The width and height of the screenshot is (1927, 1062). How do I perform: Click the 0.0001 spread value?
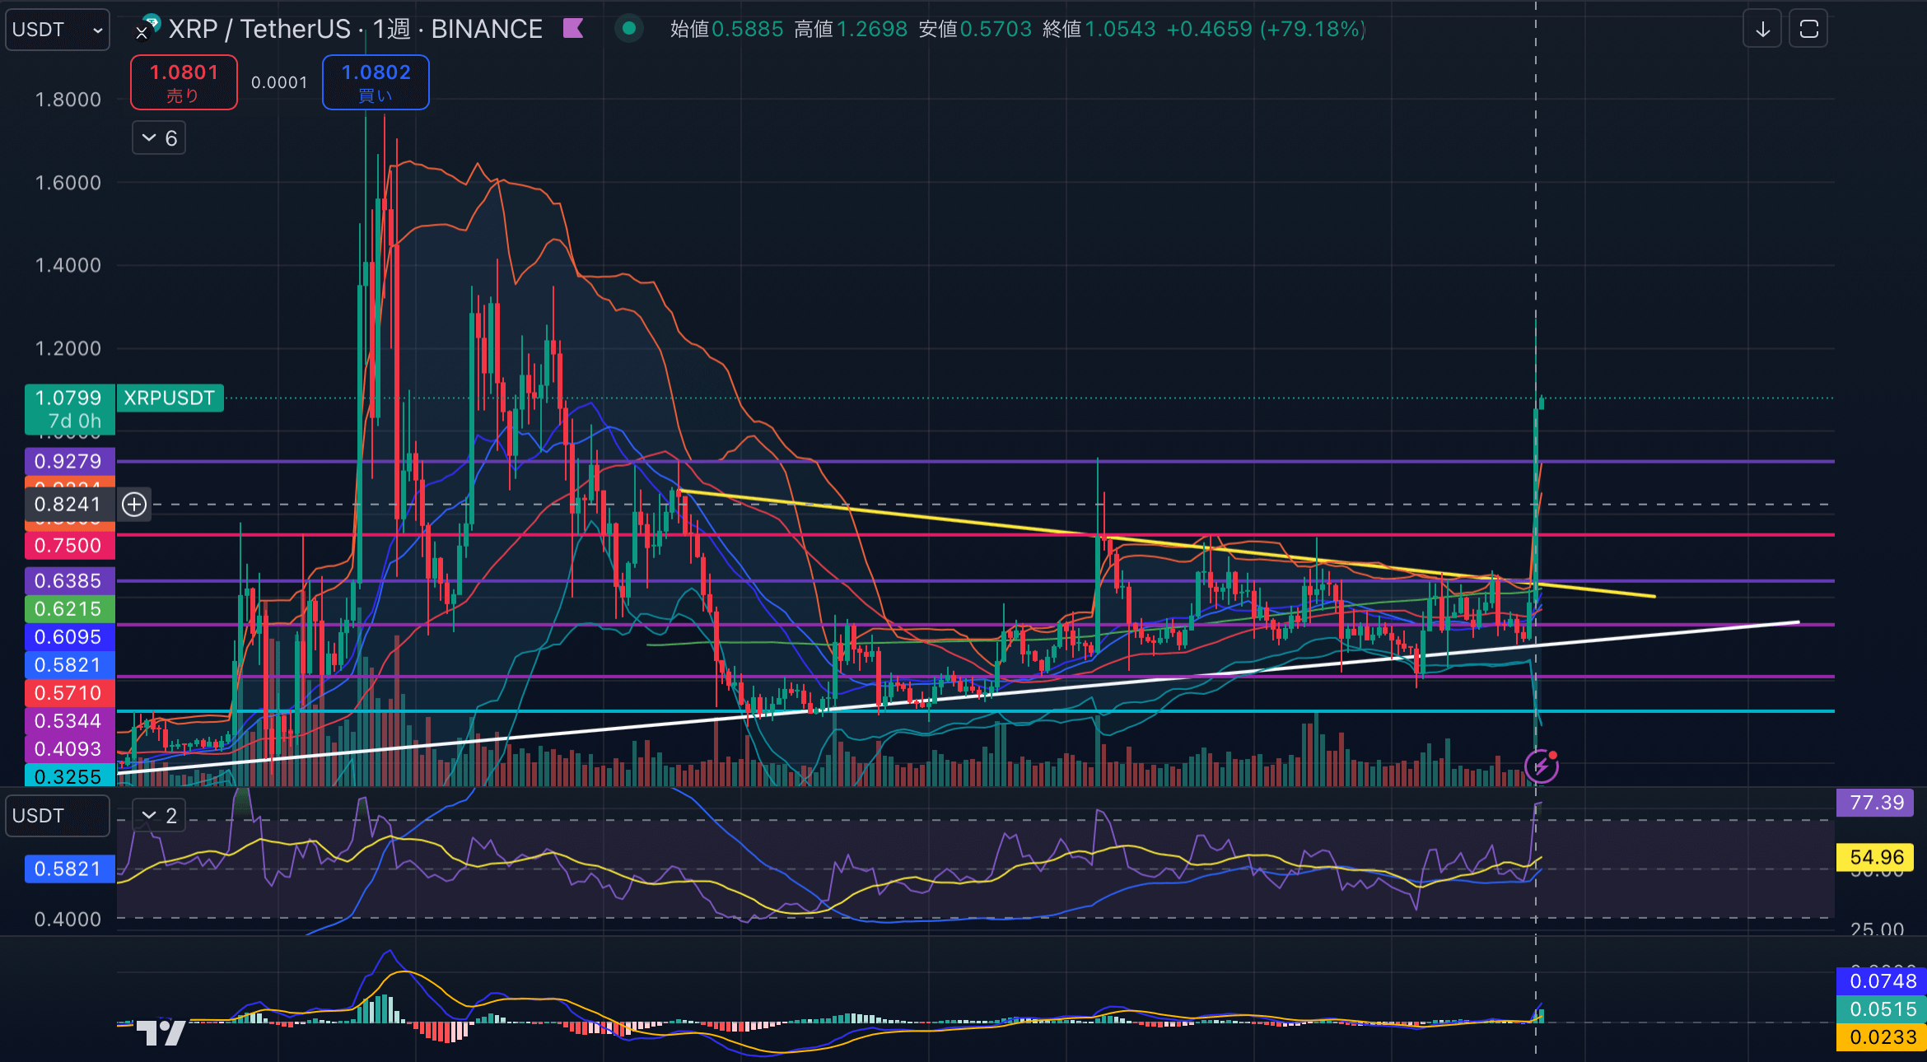pos(279,82)
